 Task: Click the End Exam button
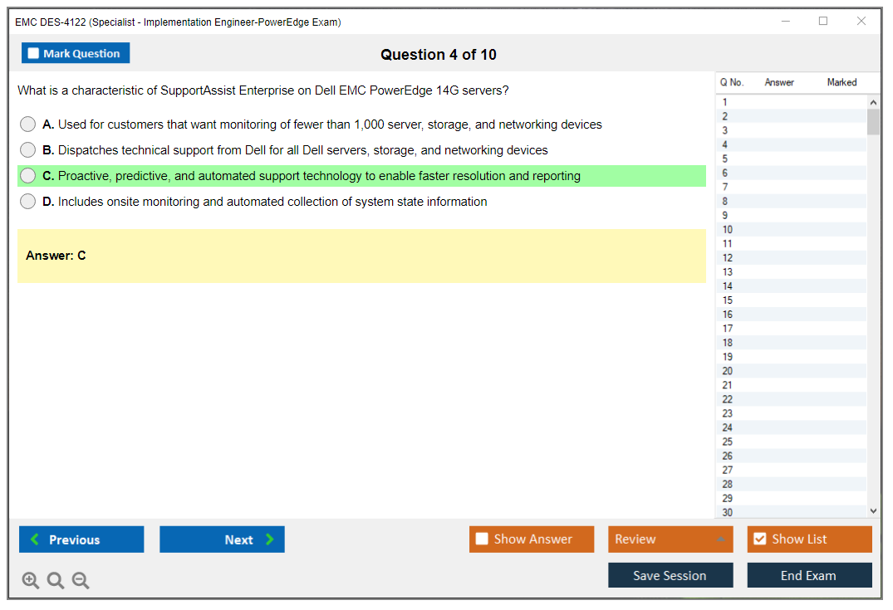(x=808, y=575)
